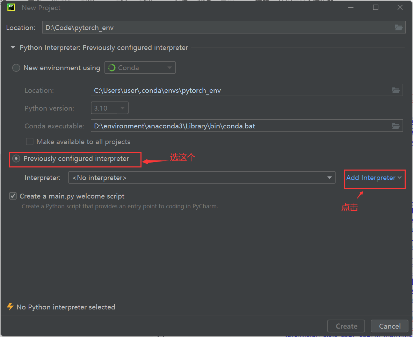
Task: Open the Conda environment type dropdown
Action: (140, 68)
